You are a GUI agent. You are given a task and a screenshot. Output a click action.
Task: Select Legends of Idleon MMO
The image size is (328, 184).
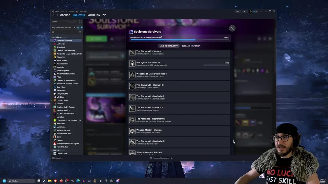66,80
